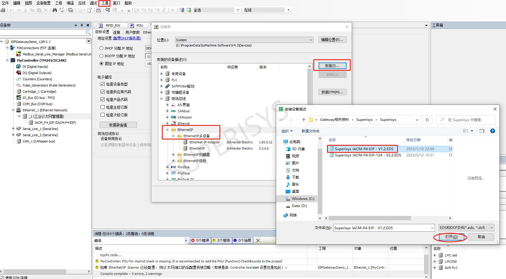This screenshot has height=279, width=506.
Task: Click the up-arrow parent folder icon
Action: tap(303, 120)
